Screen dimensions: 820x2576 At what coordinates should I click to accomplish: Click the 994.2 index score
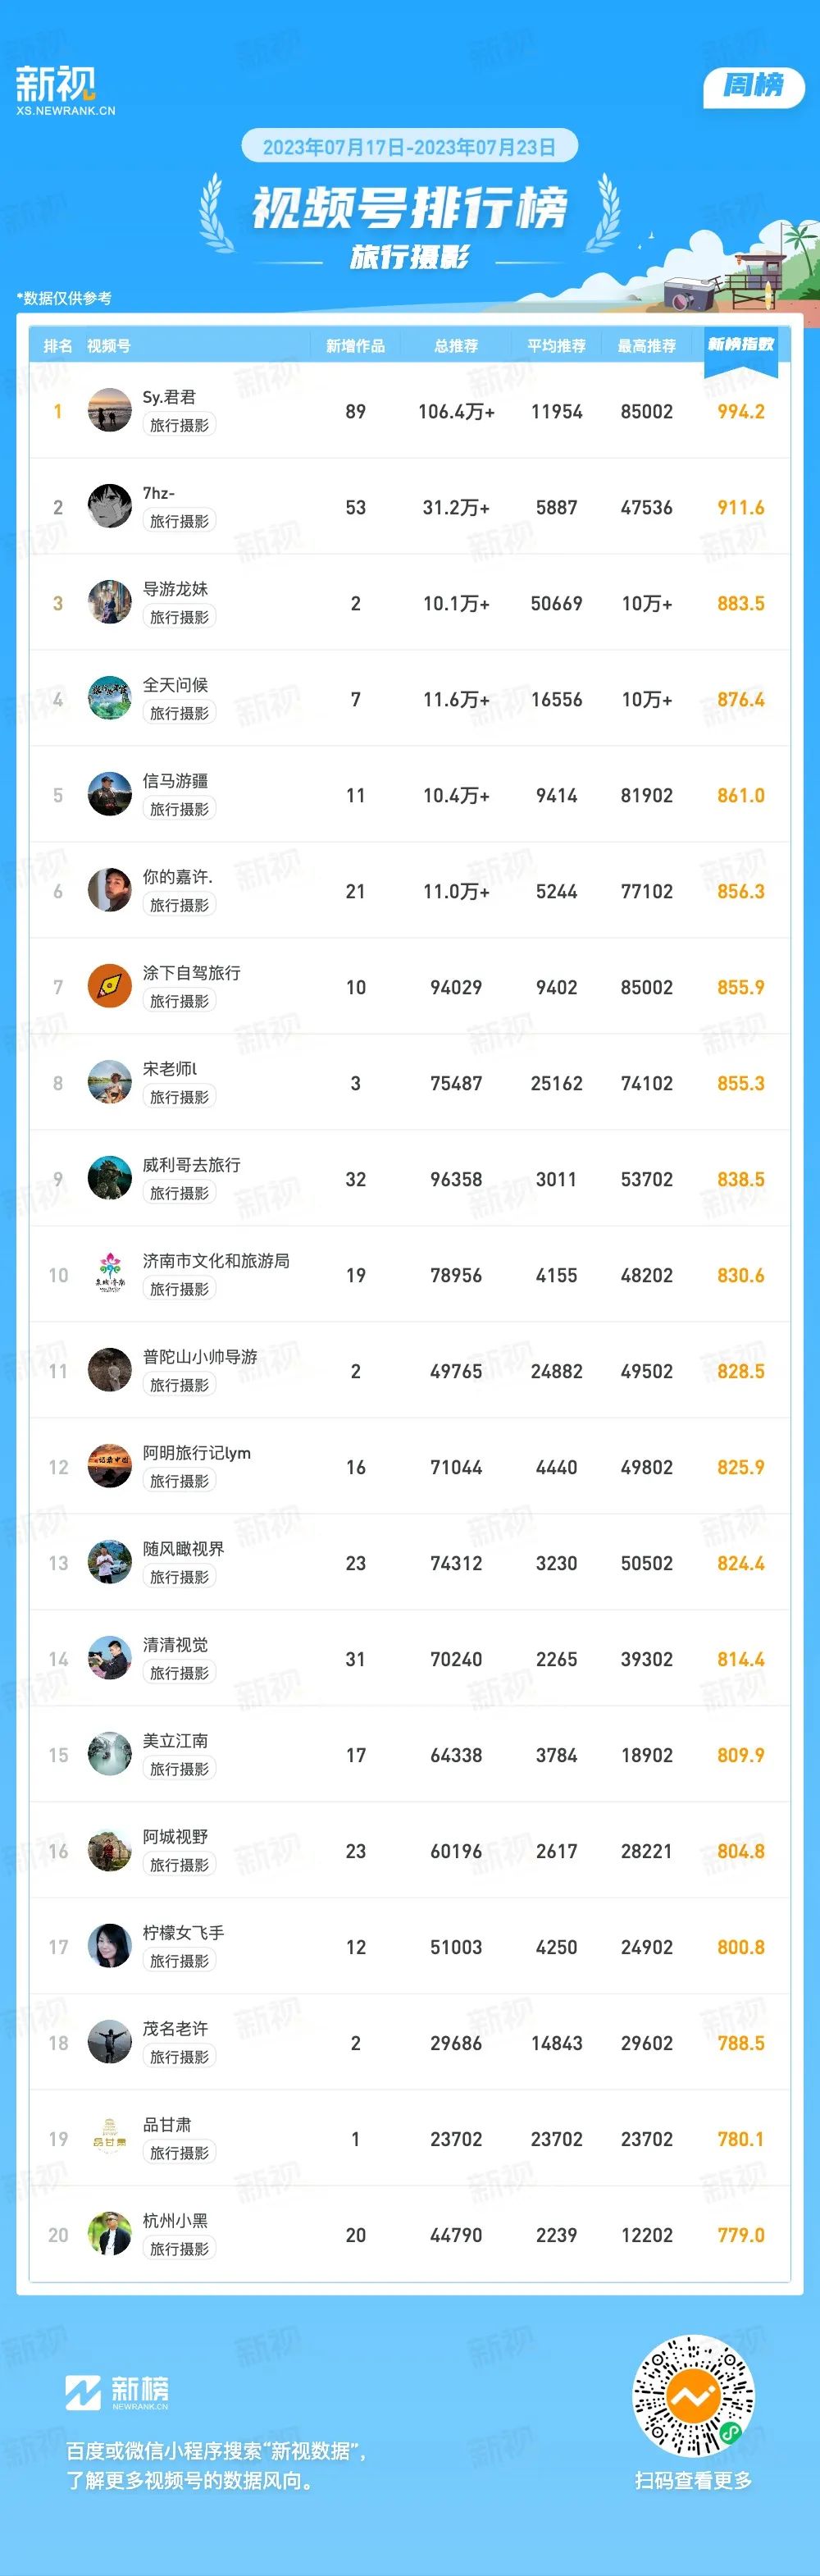tap(741, 411)
